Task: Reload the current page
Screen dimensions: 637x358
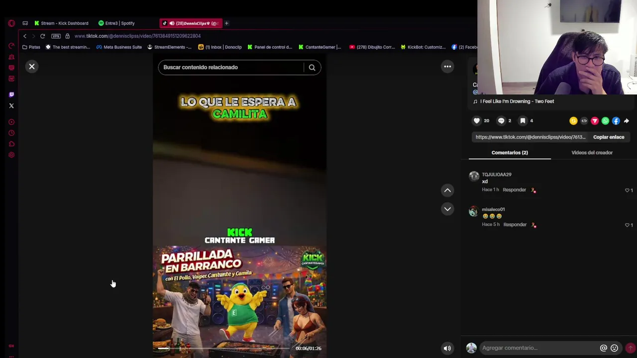Action: coord(43,36)
